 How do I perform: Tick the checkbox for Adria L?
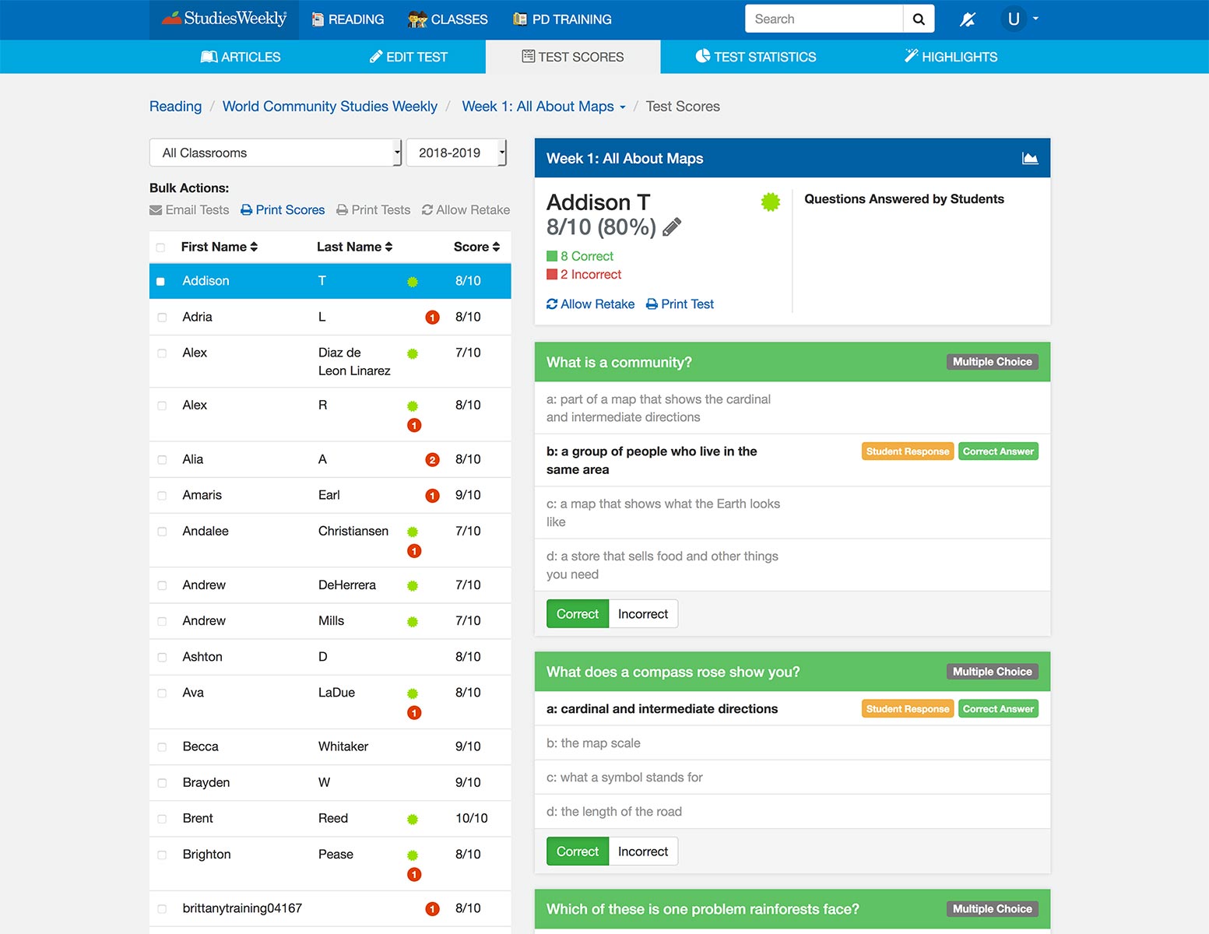162,318
